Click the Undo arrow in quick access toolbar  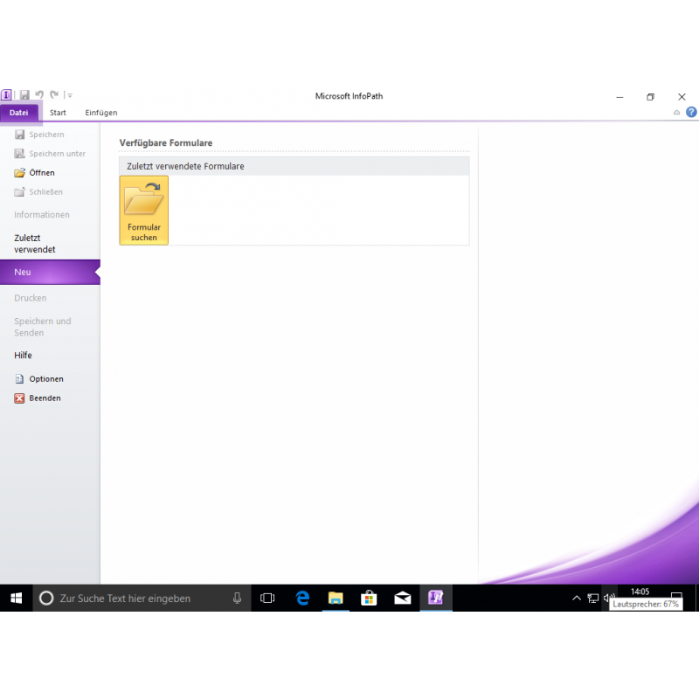[x=39, y=95]
